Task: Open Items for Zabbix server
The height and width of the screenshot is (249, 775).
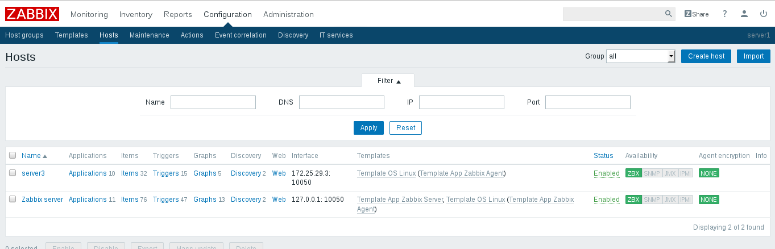Action: tap(130, 200)
